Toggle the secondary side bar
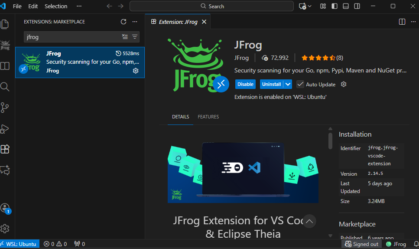 click(x=357, y=6)
